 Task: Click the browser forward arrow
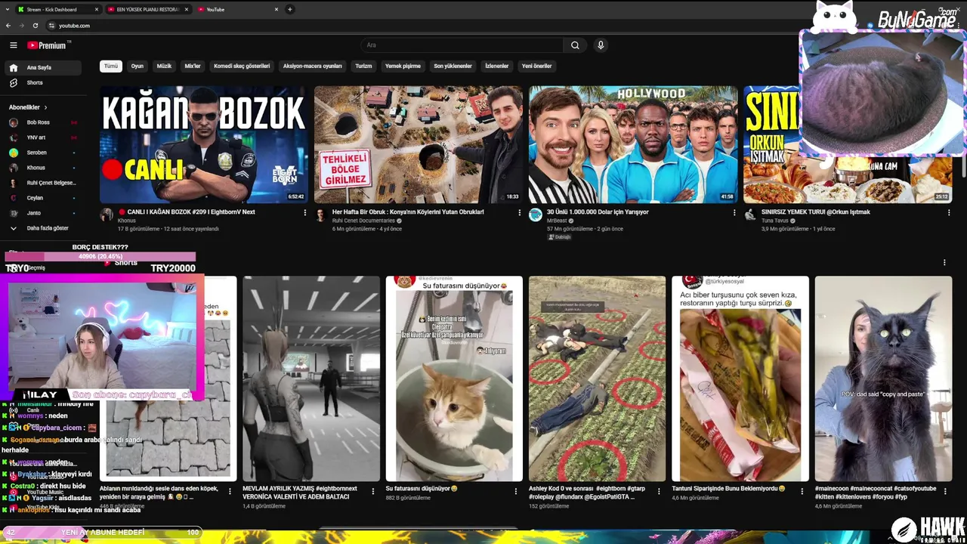pyautogui.click(x=21, y=26)
